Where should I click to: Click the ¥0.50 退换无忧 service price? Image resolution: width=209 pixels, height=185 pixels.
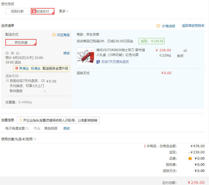51,81
